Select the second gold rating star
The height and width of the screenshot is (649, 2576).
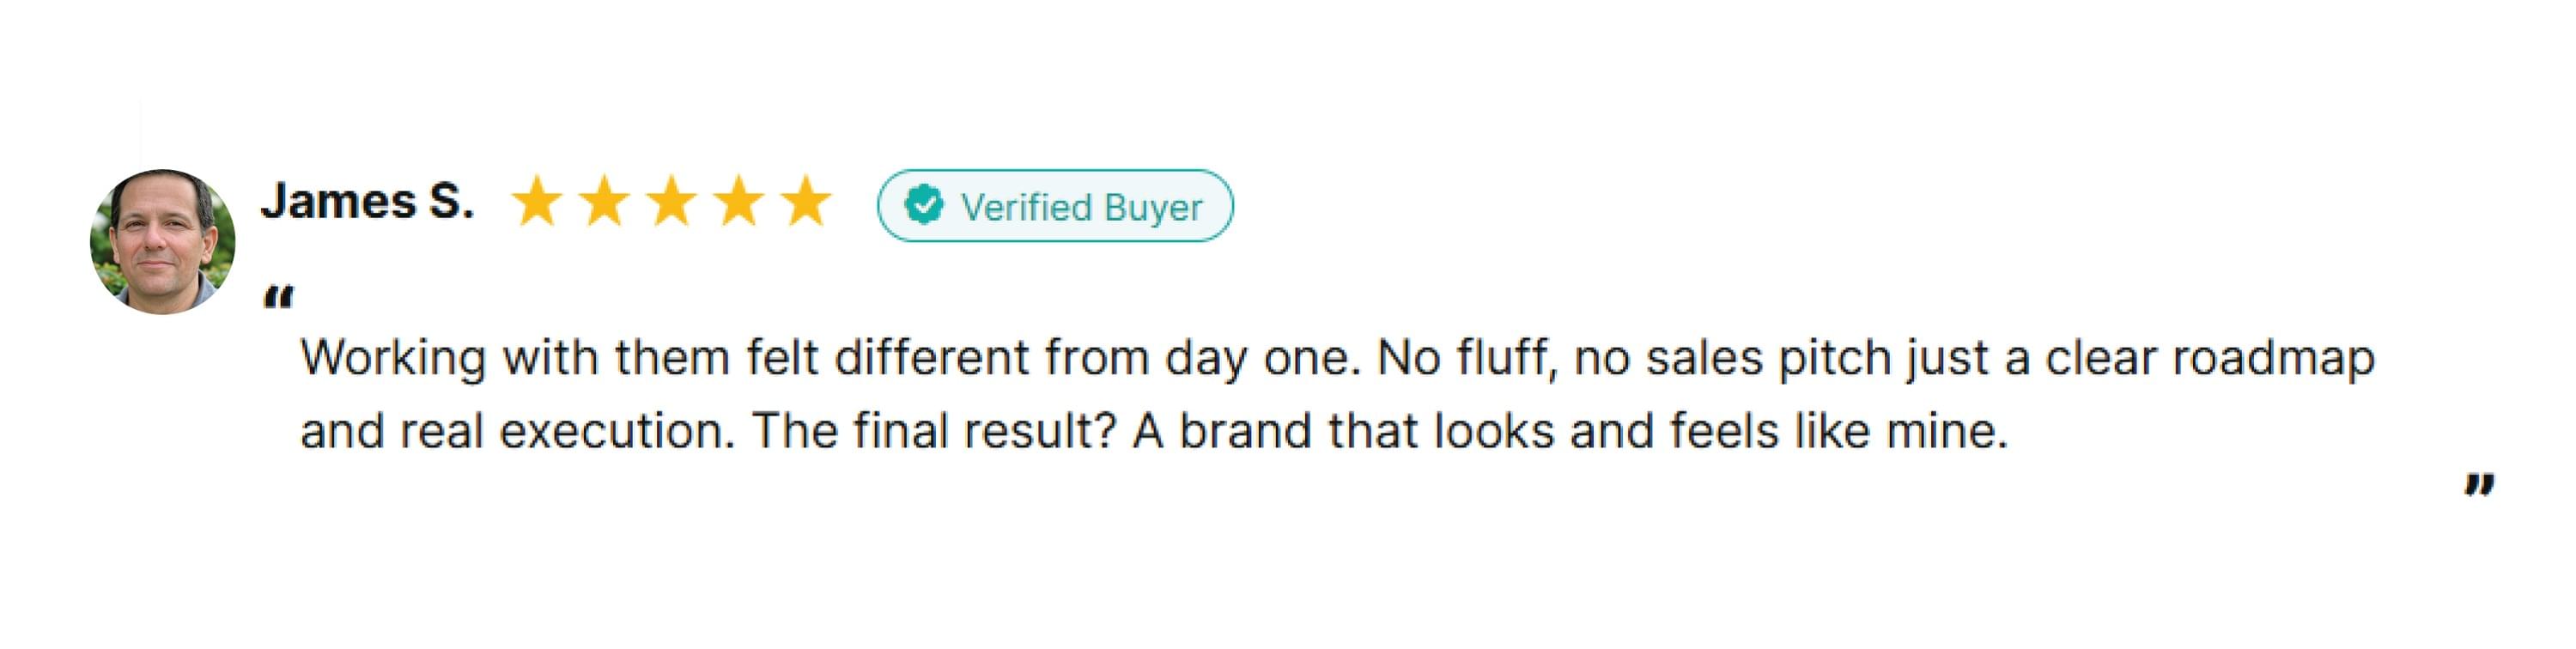604,202
